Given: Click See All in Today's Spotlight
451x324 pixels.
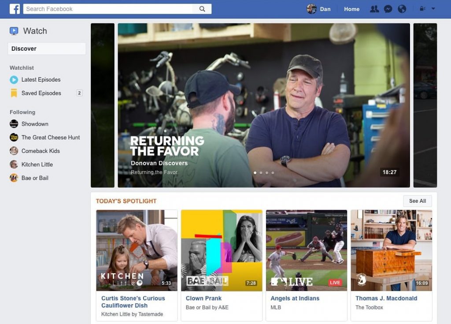Looking at the screenshot, I should pyautogui.click(x=417, y=201).
